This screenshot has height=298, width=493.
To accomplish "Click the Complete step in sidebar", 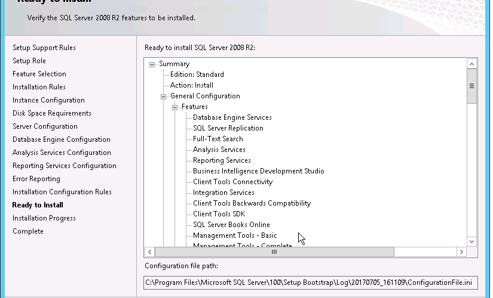I will 28,231.
